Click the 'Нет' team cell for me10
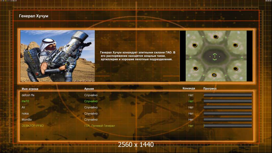 [x=191, y=101]
